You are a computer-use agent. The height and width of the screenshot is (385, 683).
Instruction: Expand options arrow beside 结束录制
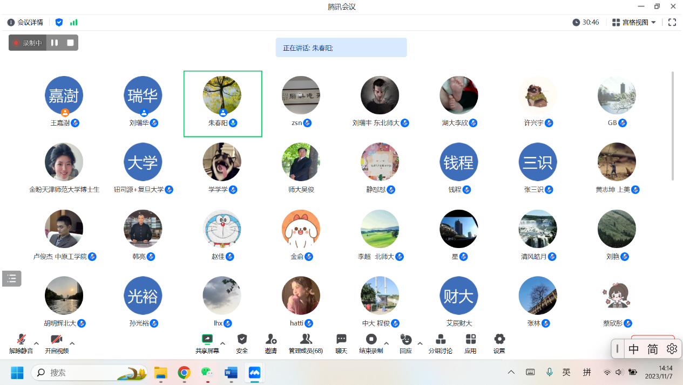(x=386, y=343)
